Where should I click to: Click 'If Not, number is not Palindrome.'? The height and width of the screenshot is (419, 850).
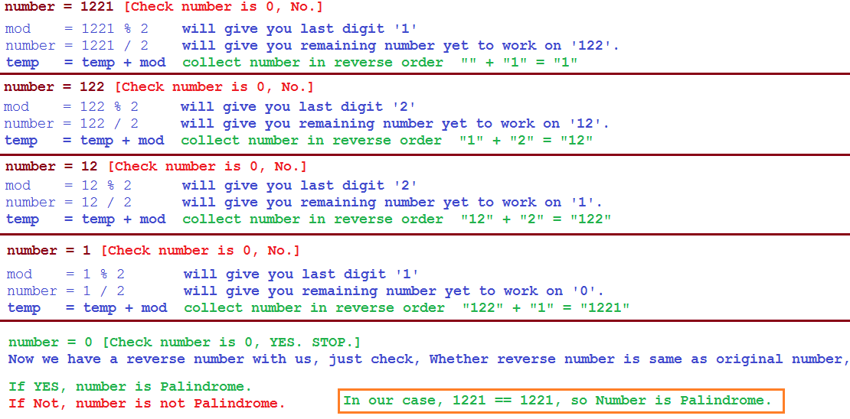click(146, 404)
